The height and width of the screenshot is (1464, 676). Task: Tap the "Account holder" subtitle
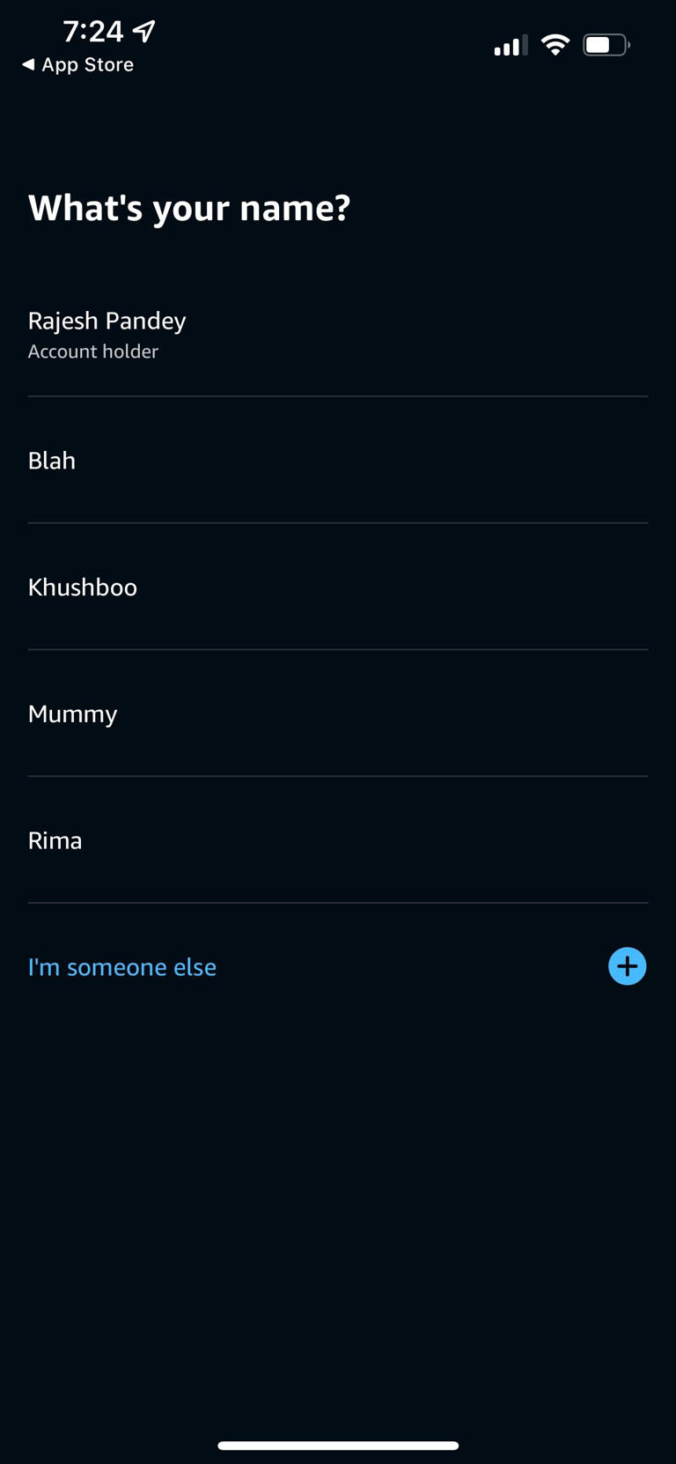(x=93, y=351)
